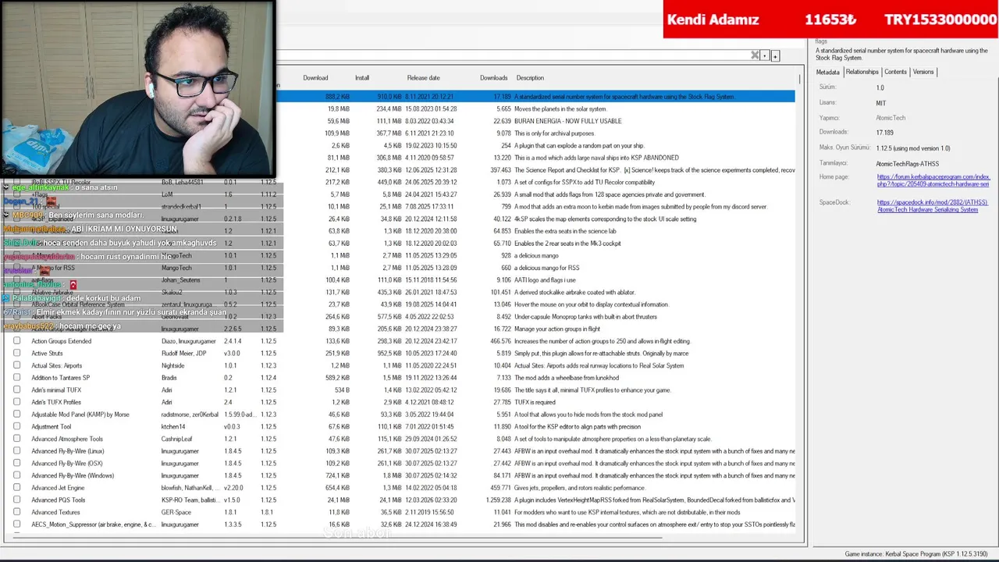Select the AECS_Motion_Suppressor mod name
Image resolution: width=999 pixels, height=562 pixels.
click(x=93, y=525)
